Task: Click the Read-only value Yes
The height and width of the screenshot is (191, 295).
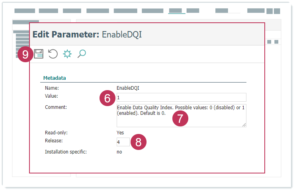Action: click(120, 133)
